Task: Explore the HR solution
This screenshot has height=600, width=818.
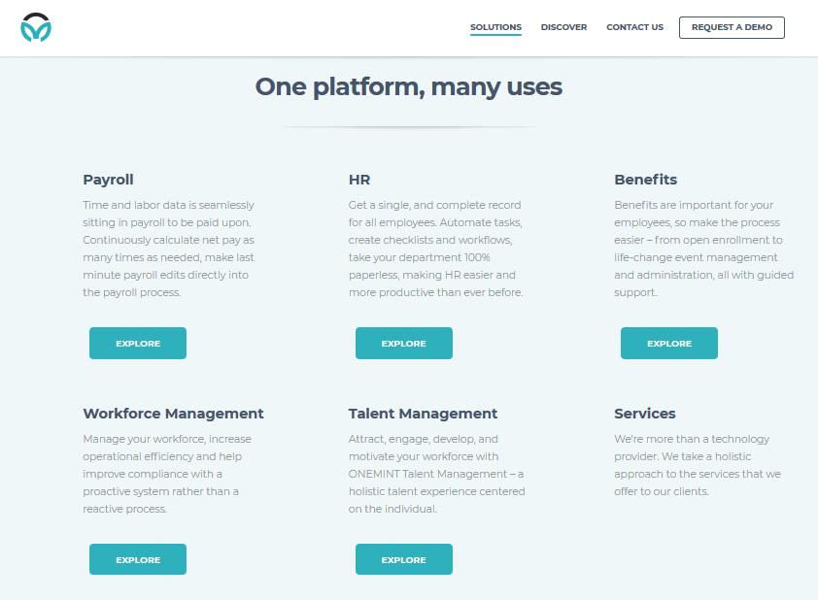Action: [x=403, y=343]
